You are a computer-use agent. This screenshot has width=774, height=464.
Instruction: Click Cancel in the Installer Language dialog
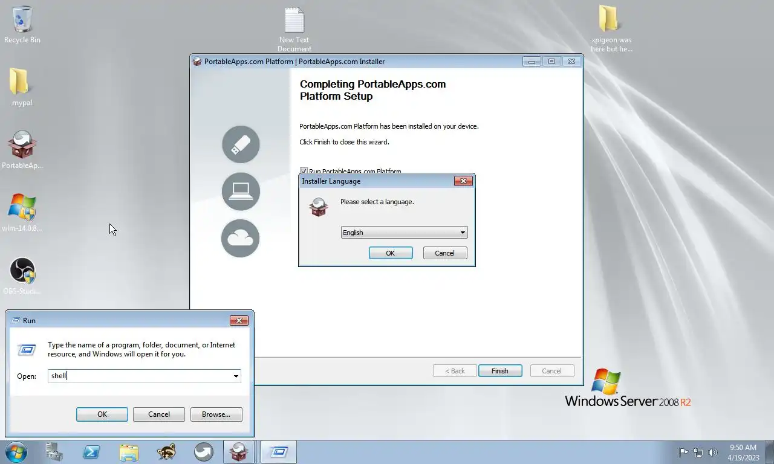point(445,253)
